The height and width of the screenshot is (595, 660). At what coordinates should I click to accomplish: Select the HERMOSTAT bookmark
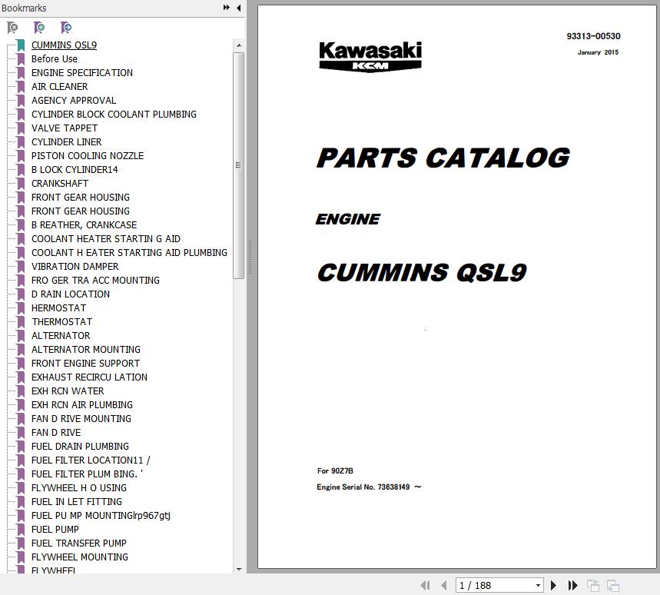(58, 308)
